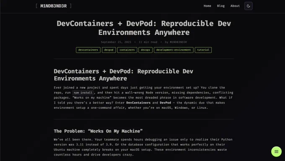Select the devcontainers tag
This screenshot has height=161, width=285.
88,50
